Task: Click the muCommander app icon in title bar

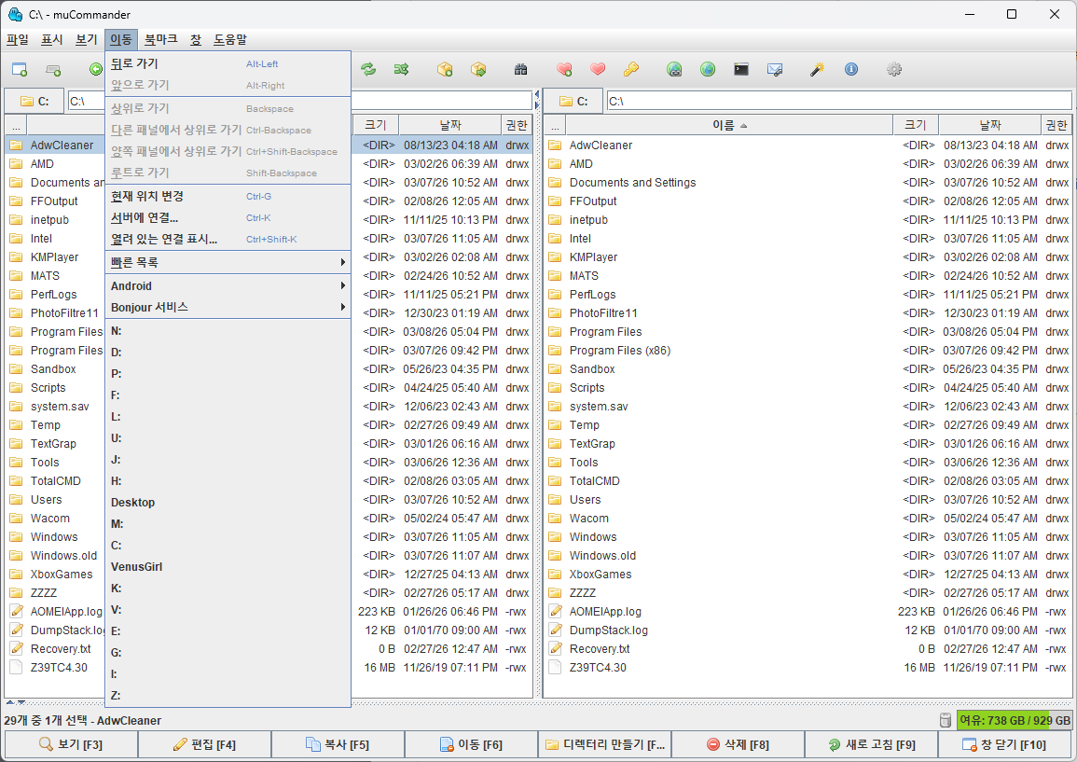Action: [x=15, y=14]
